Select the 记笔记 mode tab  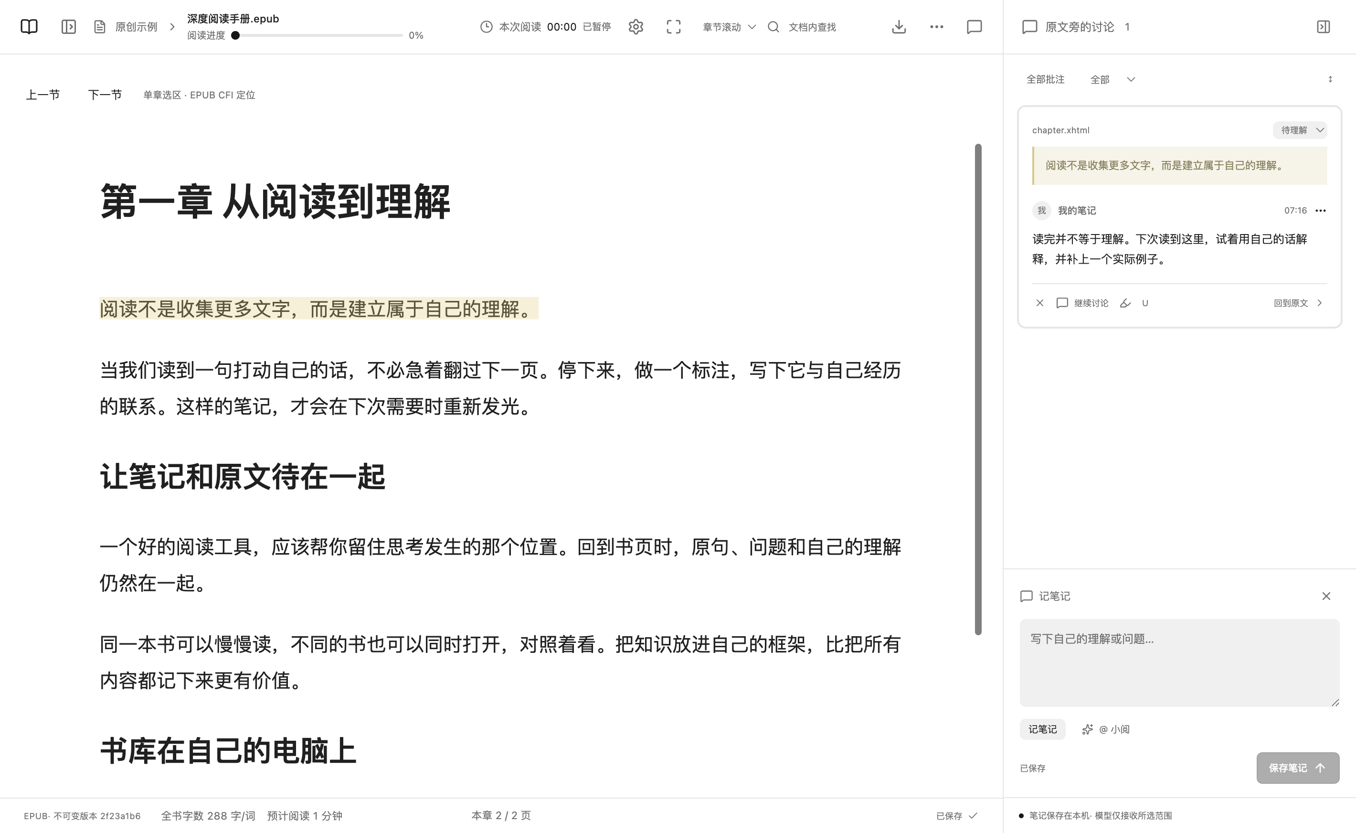click(1042, 729)
